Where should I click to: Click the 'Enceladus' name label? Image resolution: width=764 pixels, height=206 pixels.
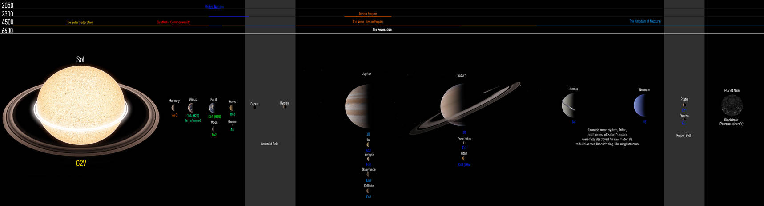click(464, 139)
